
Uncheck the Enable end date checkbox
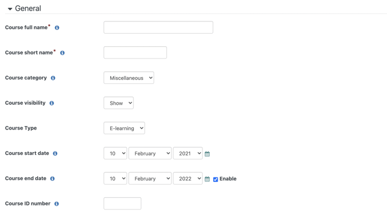215,180
